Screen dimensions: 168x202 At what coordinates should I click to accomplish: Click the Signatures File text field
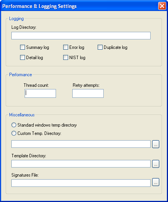(81, 183)
